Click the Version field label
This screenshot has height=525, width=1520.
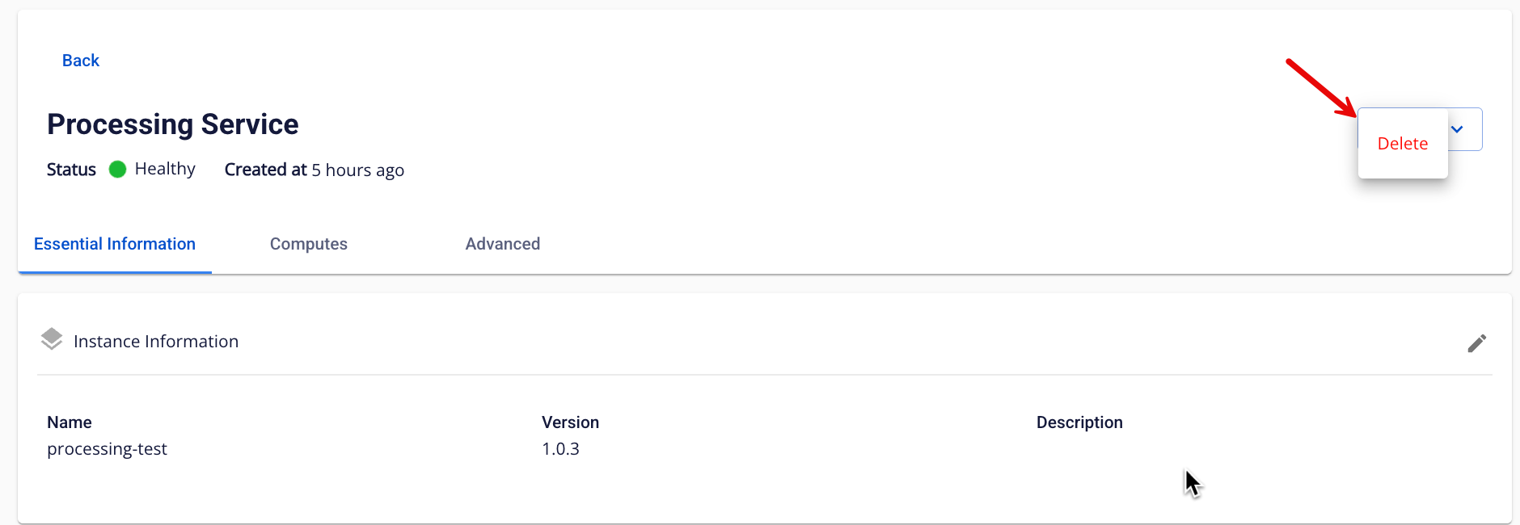click(570, 422)
